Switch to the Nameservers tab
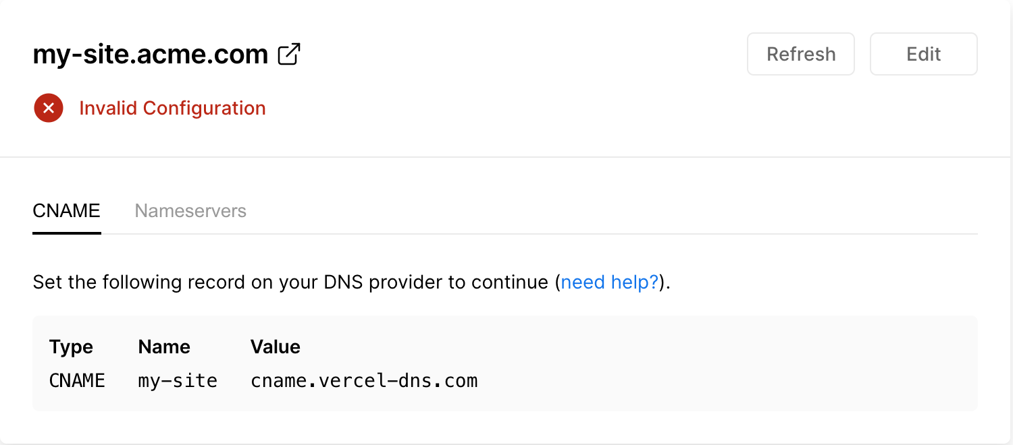The width and height of the screenshot is (1013, 445). (190, 211)
